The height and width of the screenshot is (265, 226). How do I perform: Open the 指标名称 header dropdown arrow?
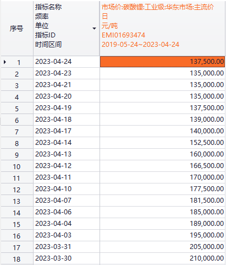(x=94, y=29)
